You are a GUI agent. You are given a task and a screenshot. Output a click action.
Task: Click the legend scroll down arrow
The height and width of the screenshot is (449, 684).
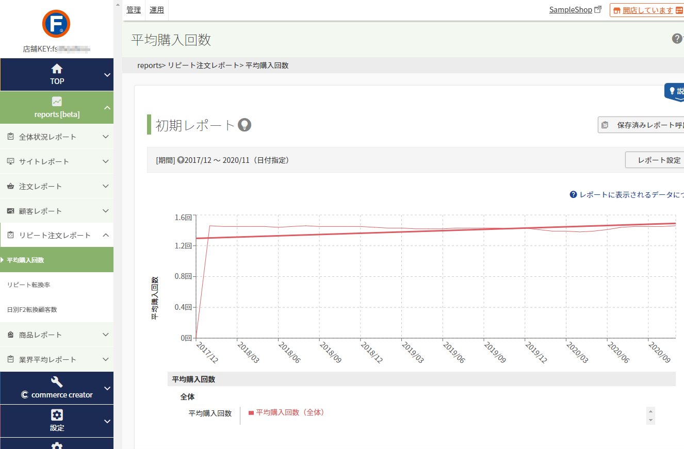click(650, 421)
